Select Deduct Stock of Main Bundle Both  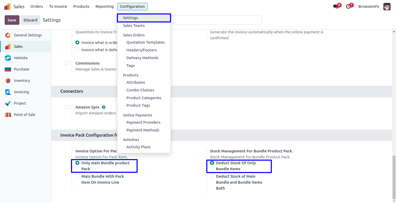pyautogui.click(x=212, y=176)
